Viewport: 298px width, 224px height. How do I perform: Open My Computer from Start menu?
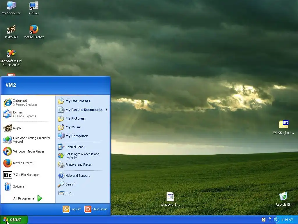coord(83,136)
